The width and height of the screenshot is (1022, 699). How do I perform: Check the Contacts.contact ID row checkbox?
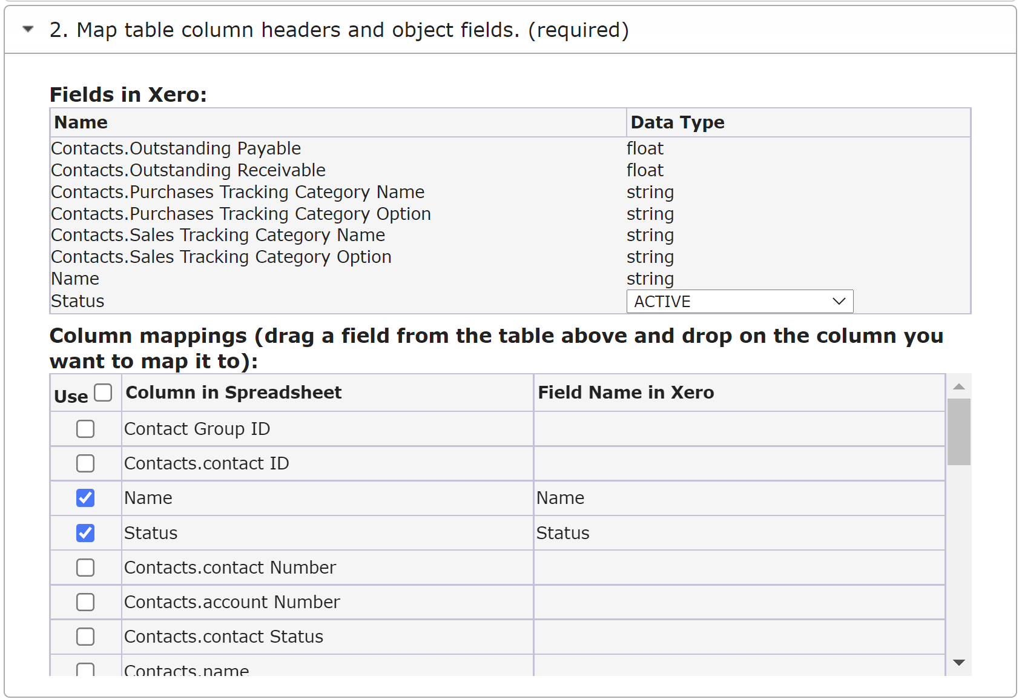(85, 463)
